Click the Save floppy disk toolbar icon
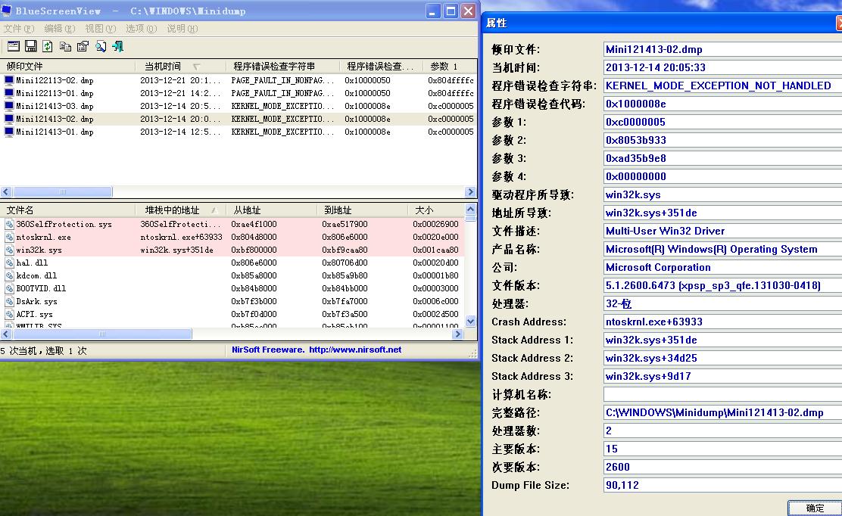This screenshot has height=516, width=842. point(30,46)
